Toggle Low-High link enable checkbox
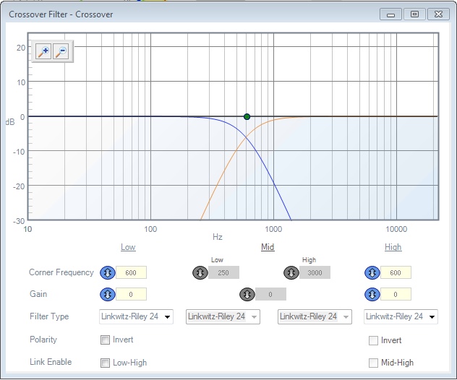Image resolution: width=457 pixels, height=380 pixels. point(105,363)
